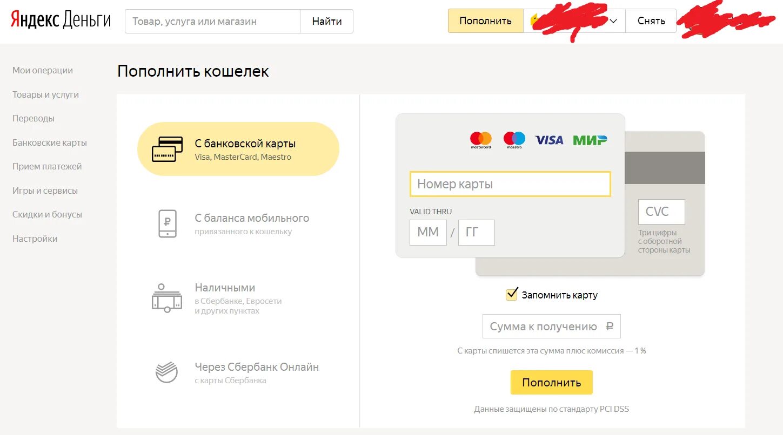Click the МИР logo on the card

coord(590,140)
